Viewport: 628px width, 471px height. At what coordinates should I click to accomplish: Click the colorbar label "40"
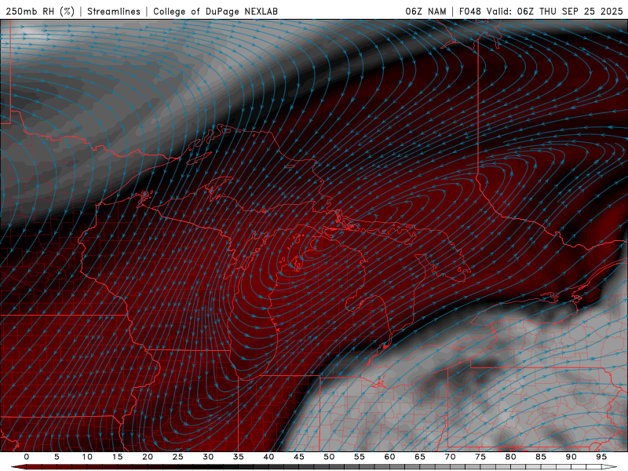[x=268, y=457]
